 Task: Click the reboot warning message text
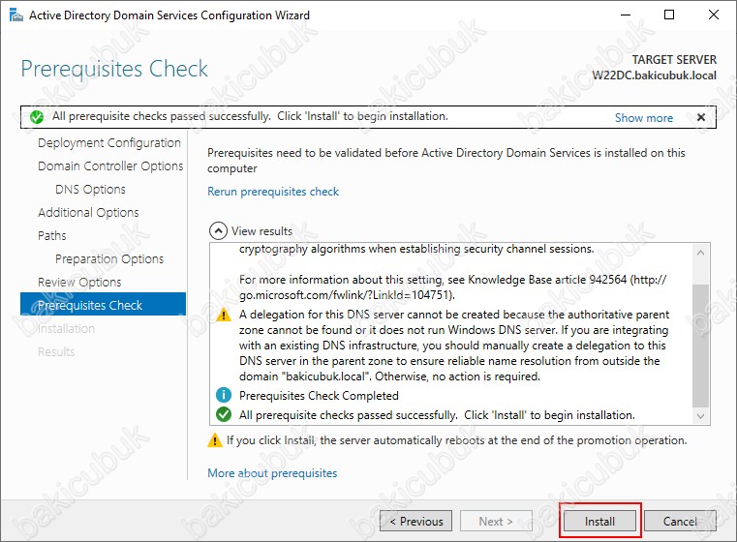coord(456,440)
